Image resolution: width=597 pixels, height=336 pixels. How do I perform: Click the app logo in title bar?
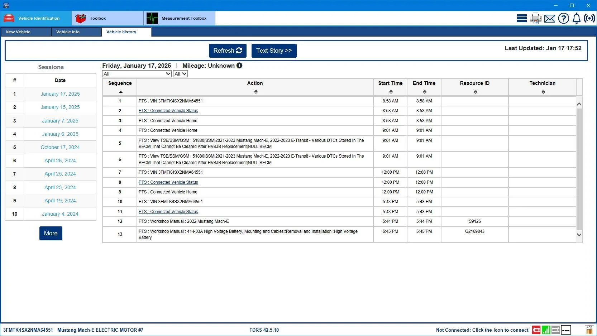pos(6,5)
